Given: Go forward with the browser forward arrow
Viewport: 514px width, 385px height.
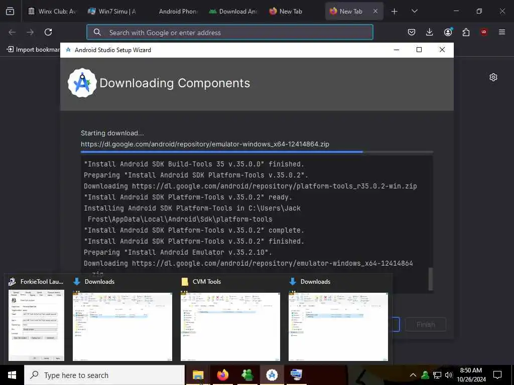Looking at the screenshot, I should click(30, 32).
